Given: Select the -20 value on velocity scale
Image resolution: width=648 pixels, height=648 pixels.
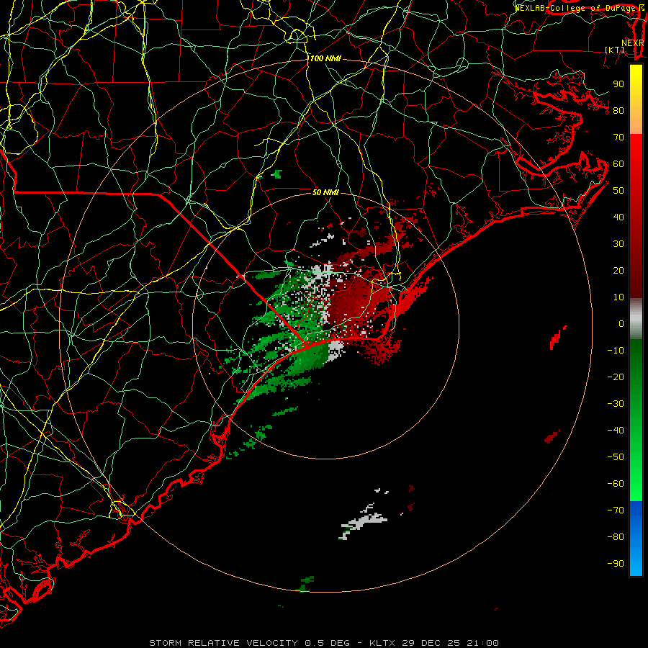Looking at the screenshot, I should [616, 377].
